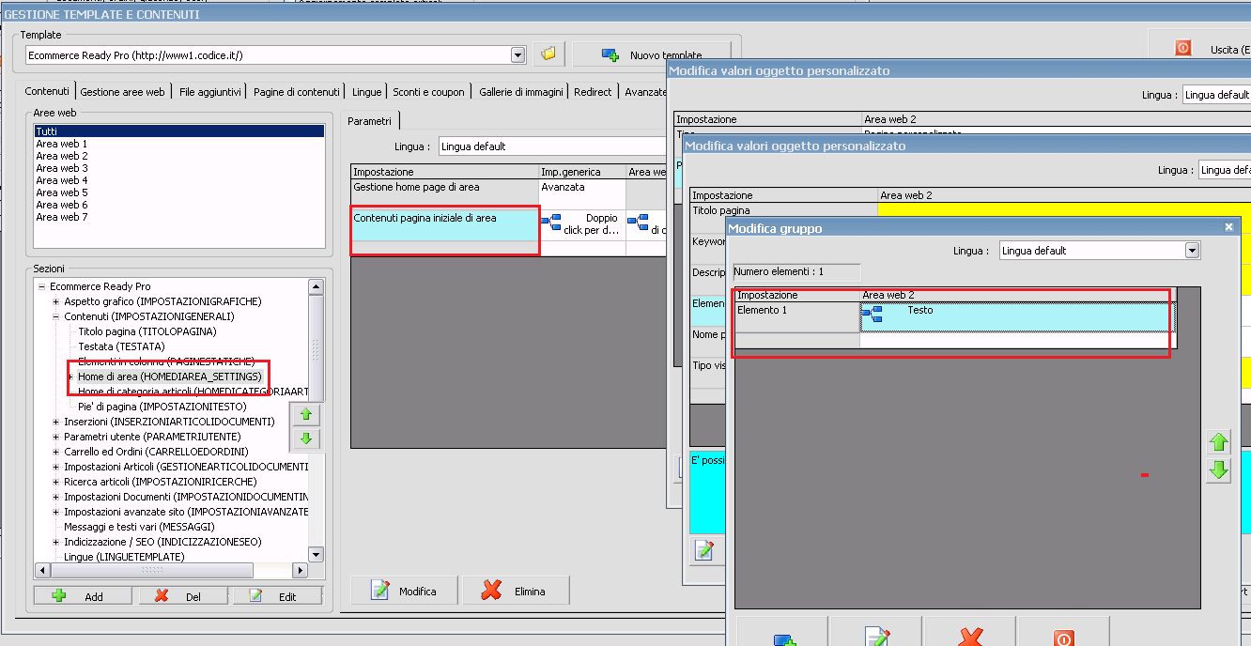The width and height of the screenshot is (1251, 646).
Task: Click red power exit icon in Modifica gruppo
Action: 1063,632
